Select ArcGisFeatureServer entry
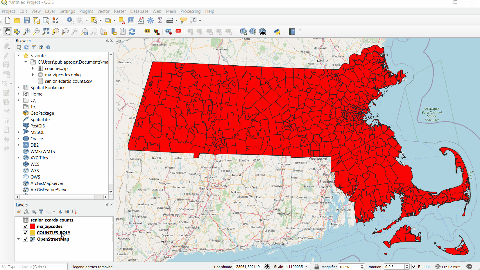480x270 pixels. (x=50, y=190)
